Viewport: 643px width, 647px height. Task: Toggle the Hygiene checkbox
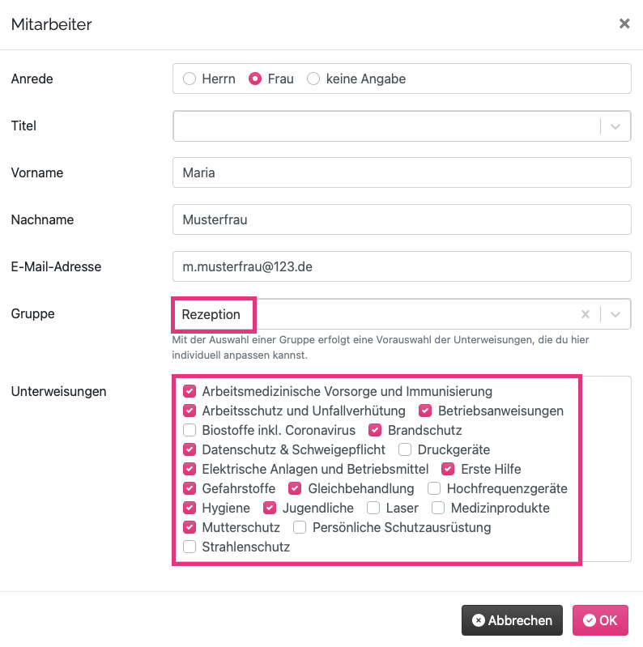[189, 508]
